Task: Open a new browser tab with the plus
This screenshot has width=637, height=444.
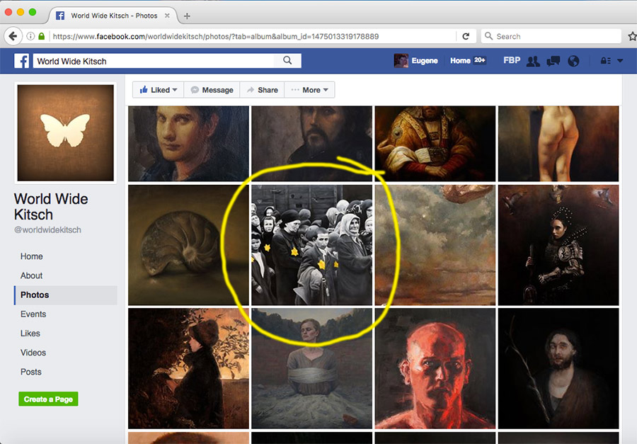Action: 187,16
